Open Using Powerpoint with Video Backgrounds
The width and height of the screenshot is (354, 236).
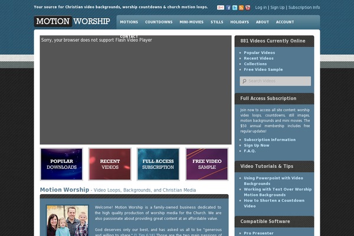pyautogui.click(x=273, y=181)
